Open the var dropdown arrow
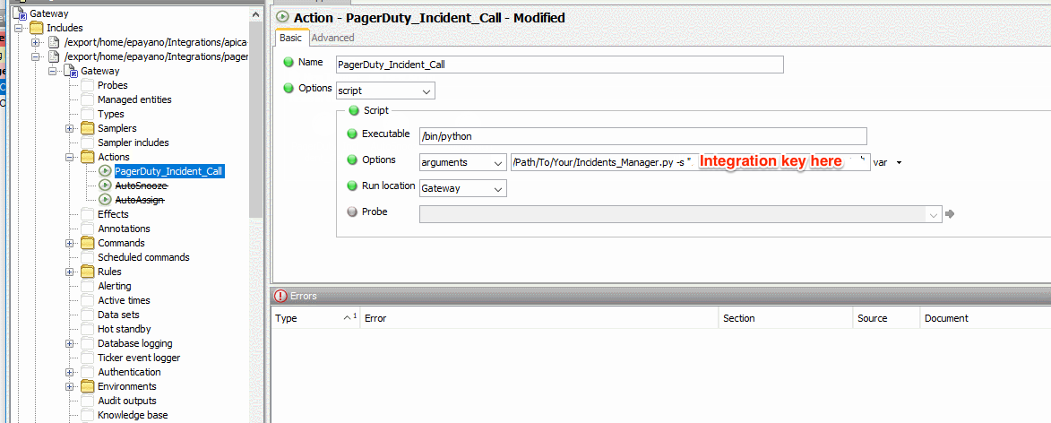This screenshot has width=1051, height=423. [x=899, y=162]
